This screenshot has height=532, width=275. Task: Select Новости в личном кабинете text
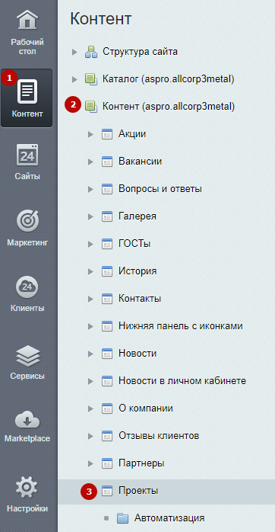(182, 380)
